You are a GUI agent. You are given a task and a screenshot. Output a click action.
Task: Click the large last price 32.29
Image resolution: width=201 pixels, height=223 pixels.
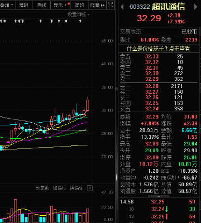point(149,18)
